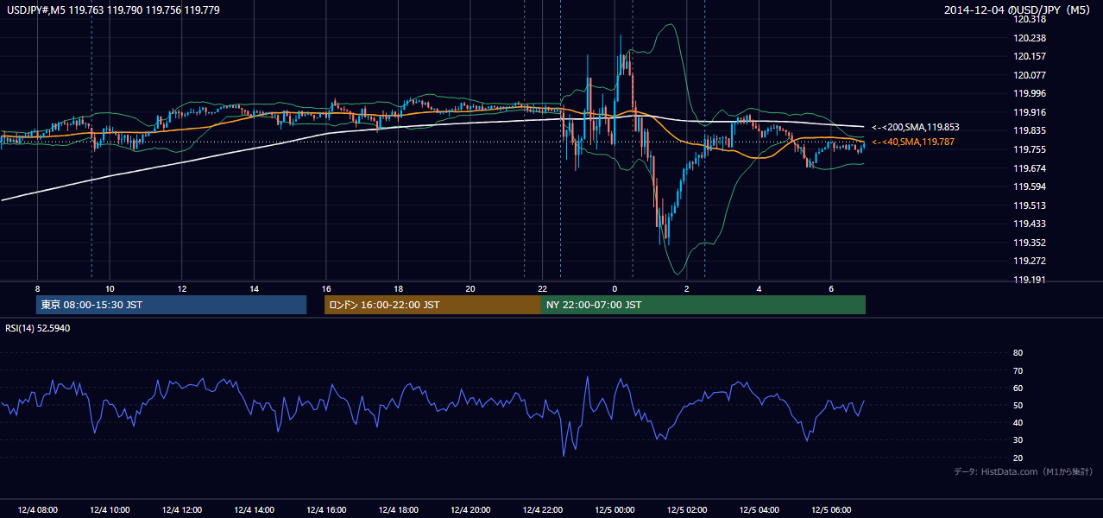The image size is (1103, 518).
Task: Click hour tick 20 under price chart
Action: point(470,288)
